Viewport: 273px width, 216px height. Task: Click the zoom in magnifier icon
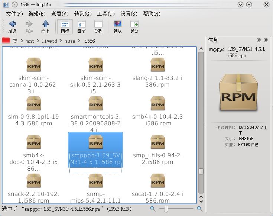coord(199,209)
